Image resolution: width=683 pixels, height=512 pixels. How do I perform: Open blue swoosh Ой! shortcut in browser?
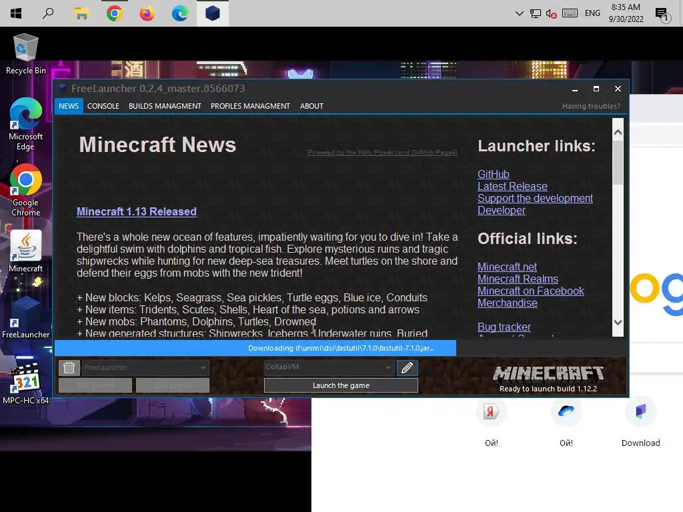coord(566,412)
